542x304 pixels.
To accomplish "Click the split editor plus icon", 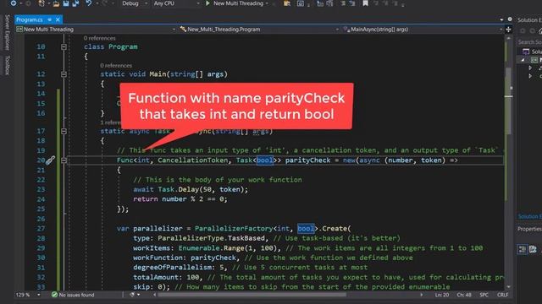I will pos(508,30).
